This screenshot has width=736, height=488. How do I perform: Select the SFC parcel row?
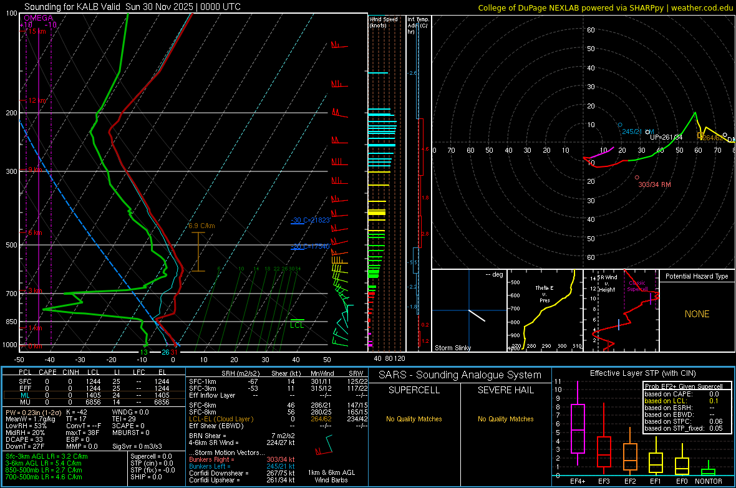[94, 381]
